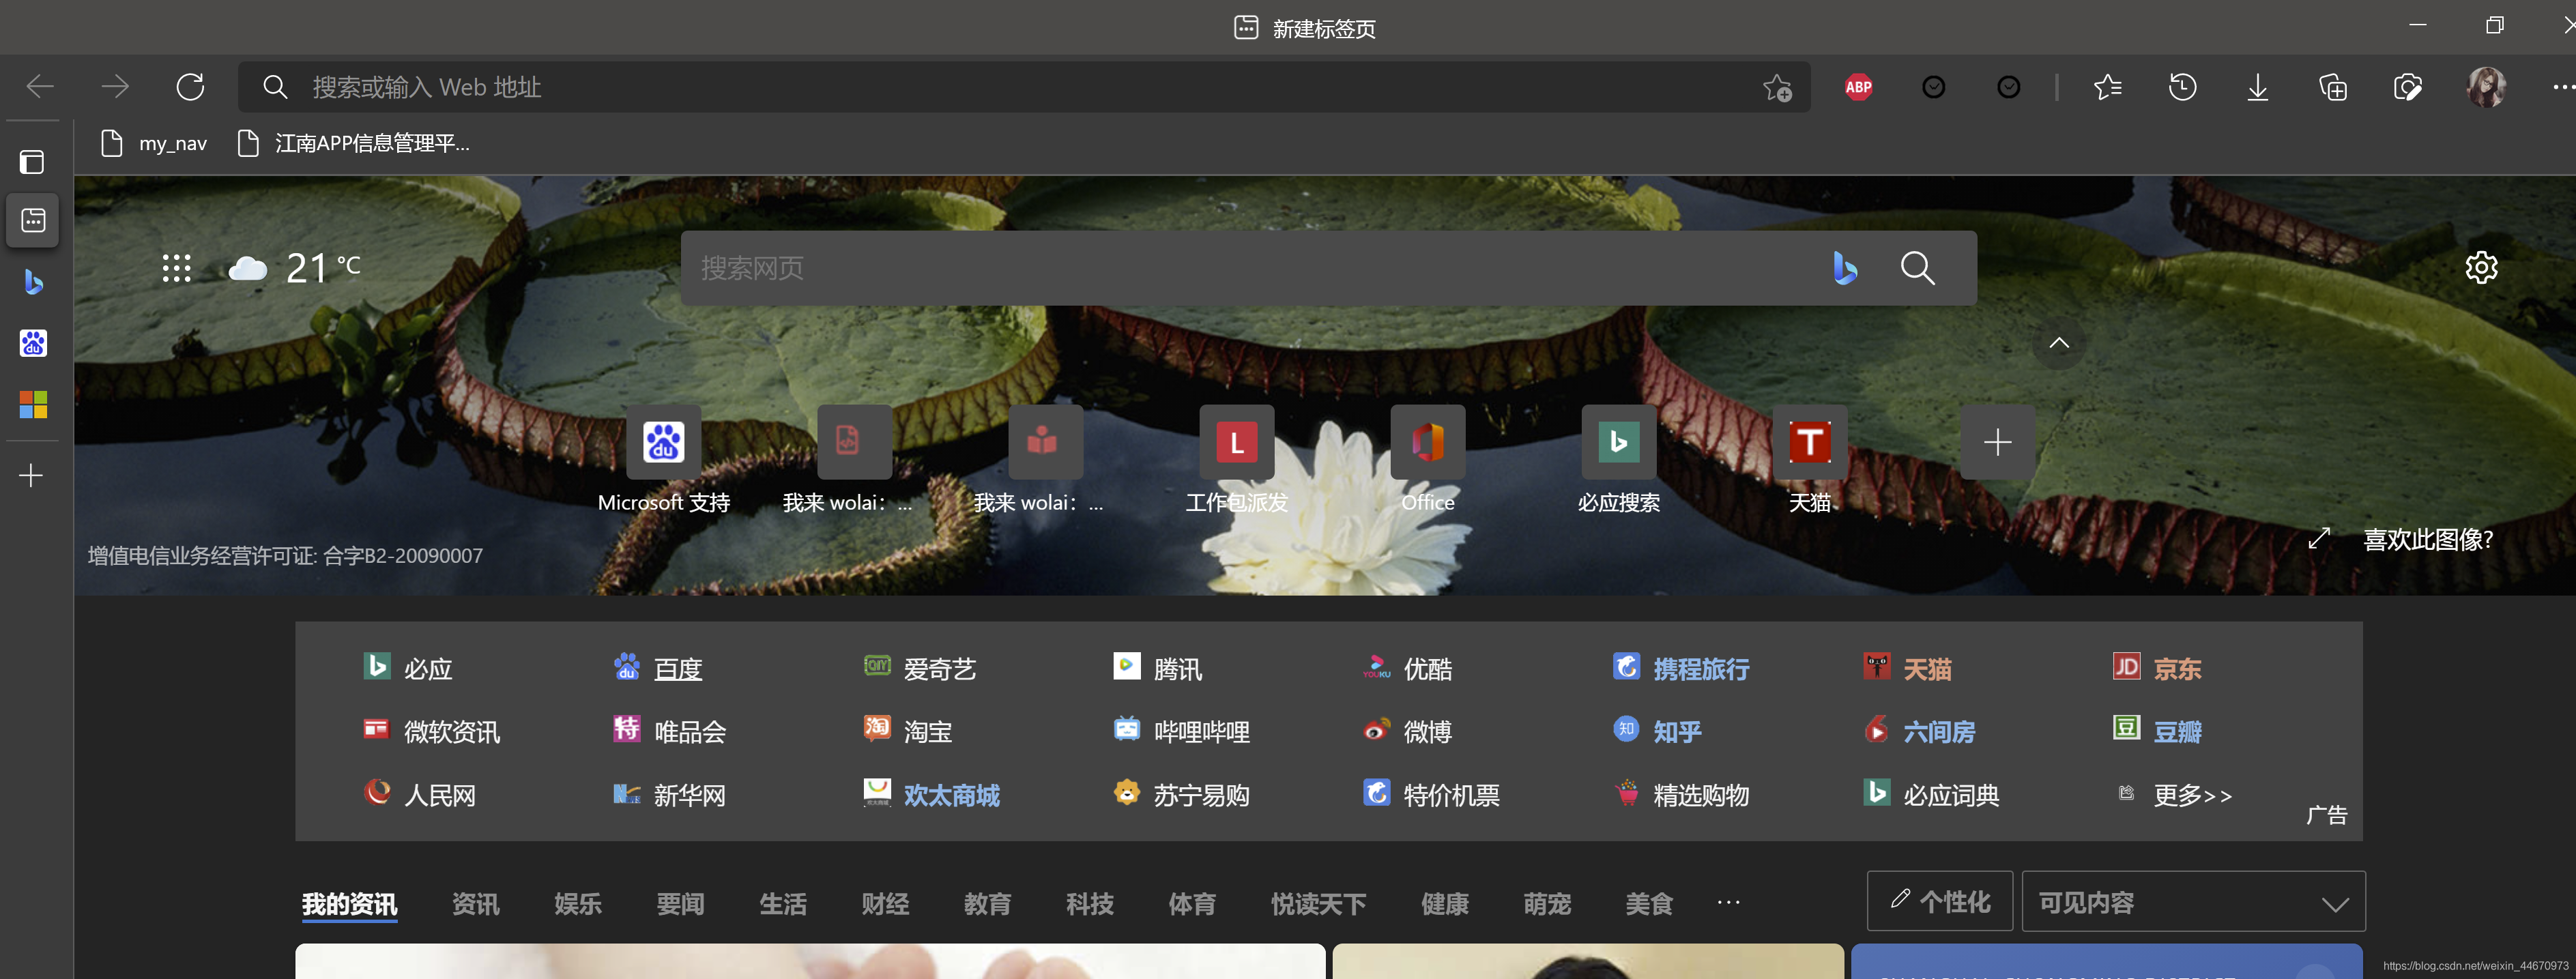Collapse quick links with chevron up
The image size is (2576, 979).
2058,343
